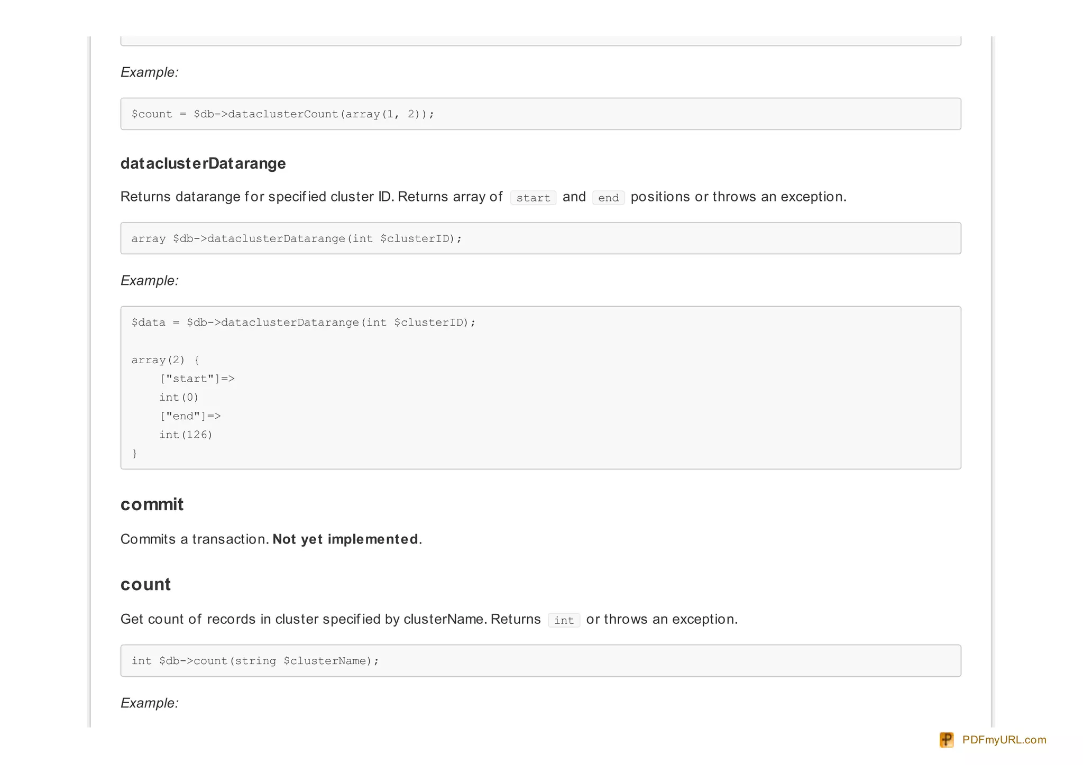The height and width of the screenshot is (765, 1083).
Task: Click the 'array(2) {' line
Action: tap(166, 360)
